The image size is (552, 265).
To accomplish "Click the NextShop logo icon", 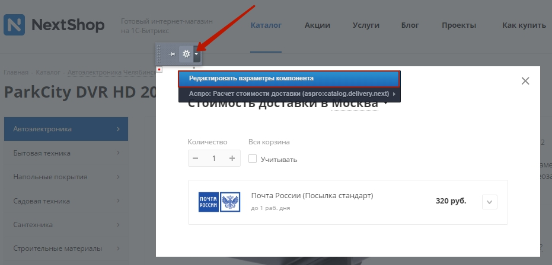I will click(14, 25).
